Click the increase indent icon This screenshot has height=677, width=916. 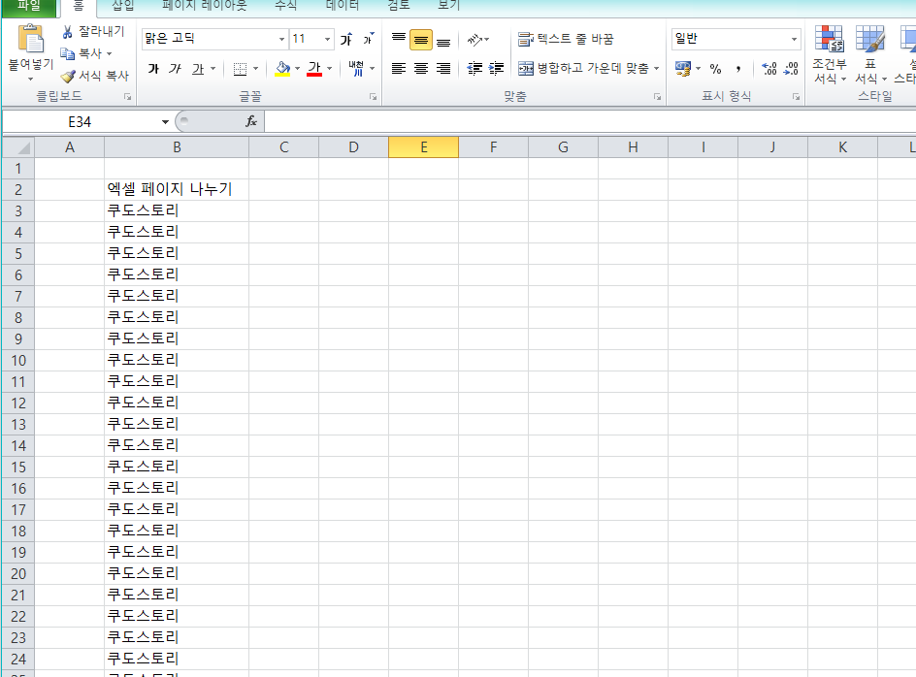pos(496,69)
